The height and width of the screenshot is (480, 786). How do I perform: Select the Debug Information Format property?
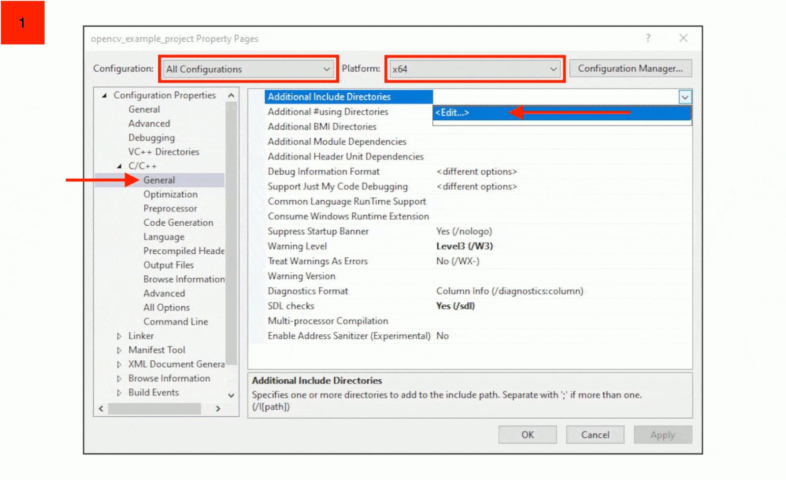(x=323, y=172)
